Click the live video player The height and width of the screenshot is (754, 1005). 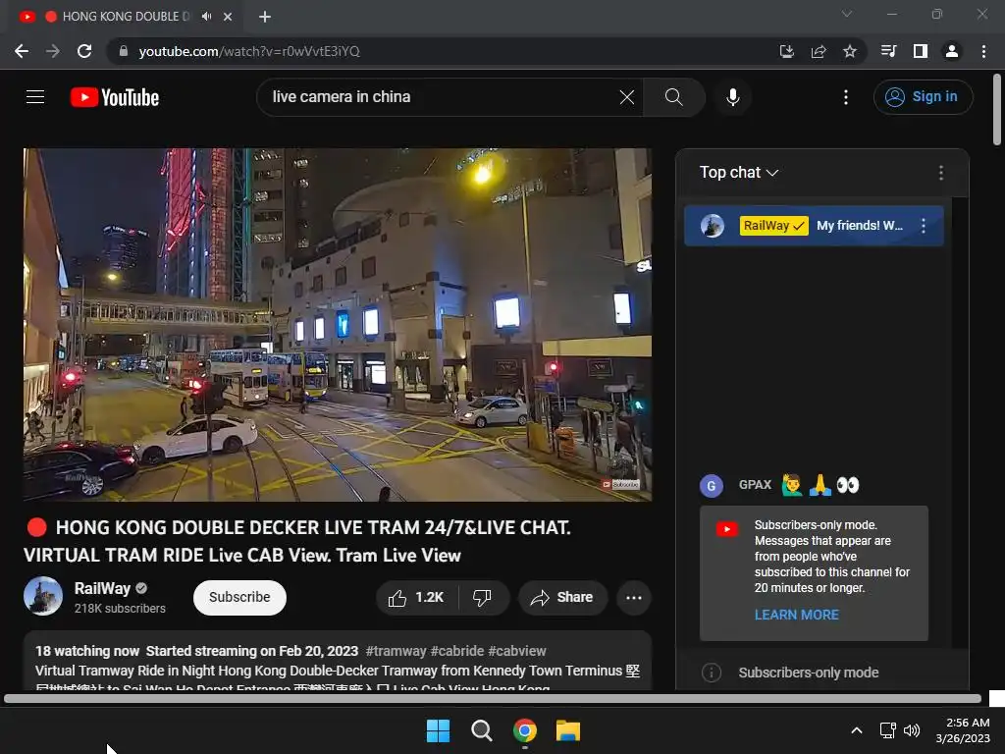coord(338,324)
